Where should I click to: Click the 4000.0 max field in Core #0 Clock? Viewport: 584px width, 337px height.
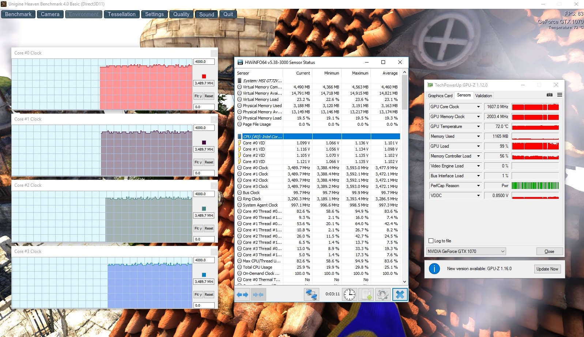(x=204, y=62)
